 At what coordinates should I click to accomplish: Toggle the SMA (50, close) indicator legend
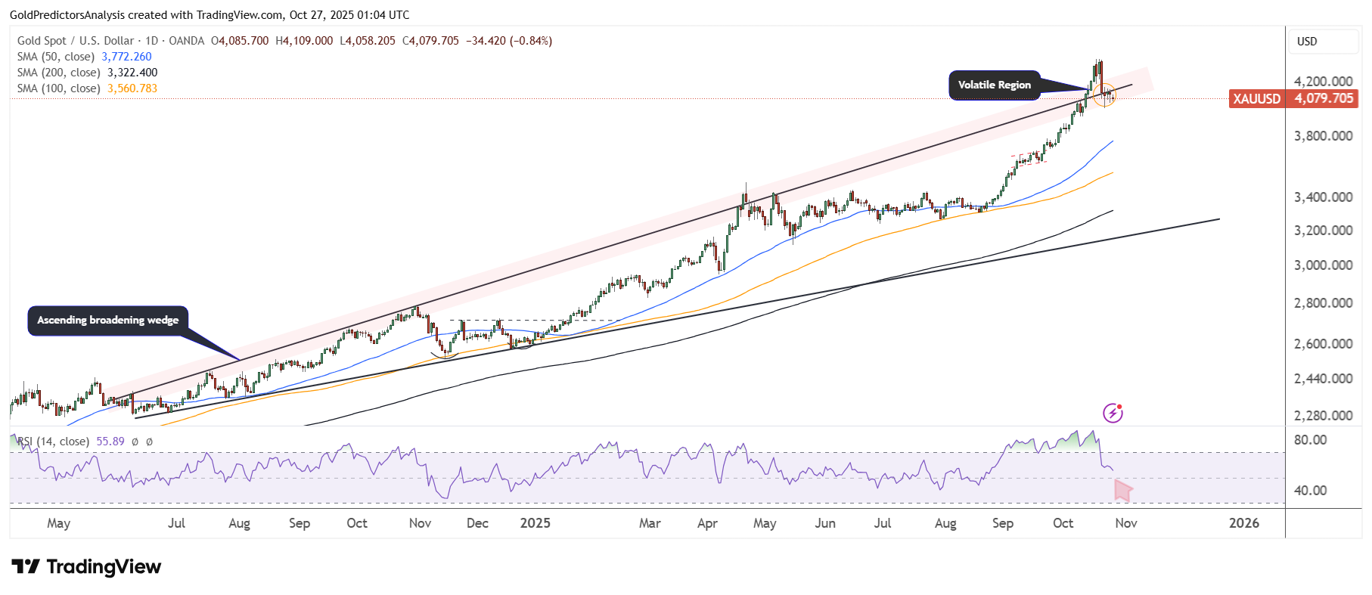pos(56,57)
